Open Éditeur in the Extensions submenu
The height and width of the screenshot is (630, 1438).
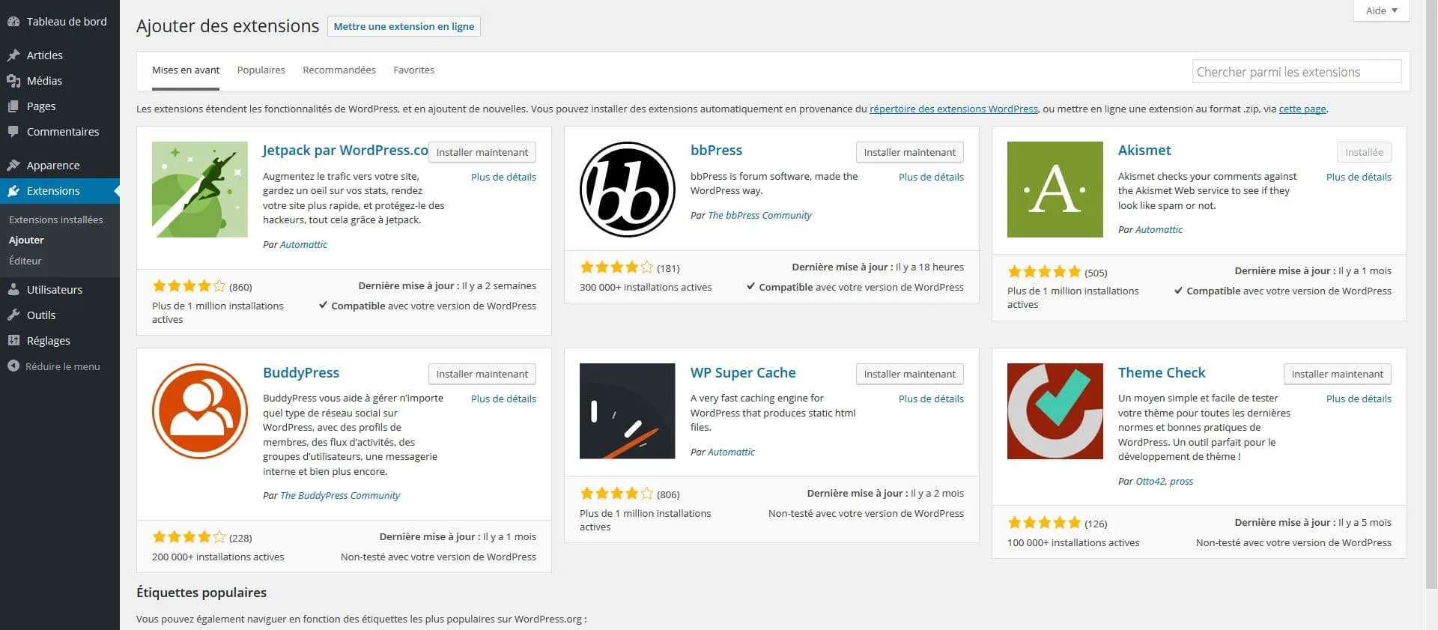pyautogui.click(x=25, y=261)
